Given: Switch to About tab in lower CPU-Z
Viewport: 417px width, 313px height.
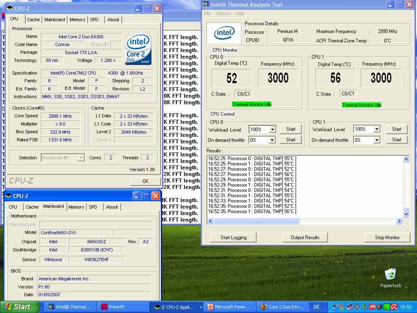Looking at the screenshot, I should click(112, 207).
